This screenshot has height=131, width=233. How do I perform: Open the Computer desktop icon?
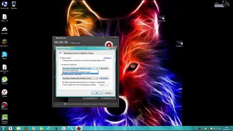pos(4,5)
